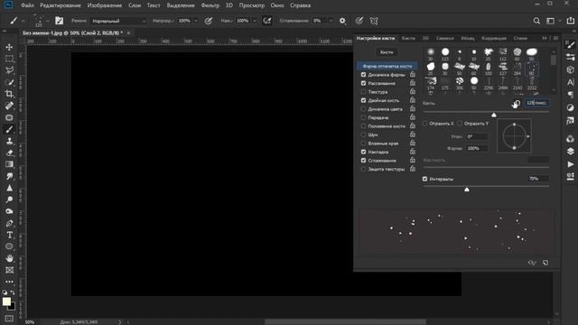Screen dimensions: 578x325
Task: Open status bar info arrow
Action: pyautogui.click(x=120, y=322)
